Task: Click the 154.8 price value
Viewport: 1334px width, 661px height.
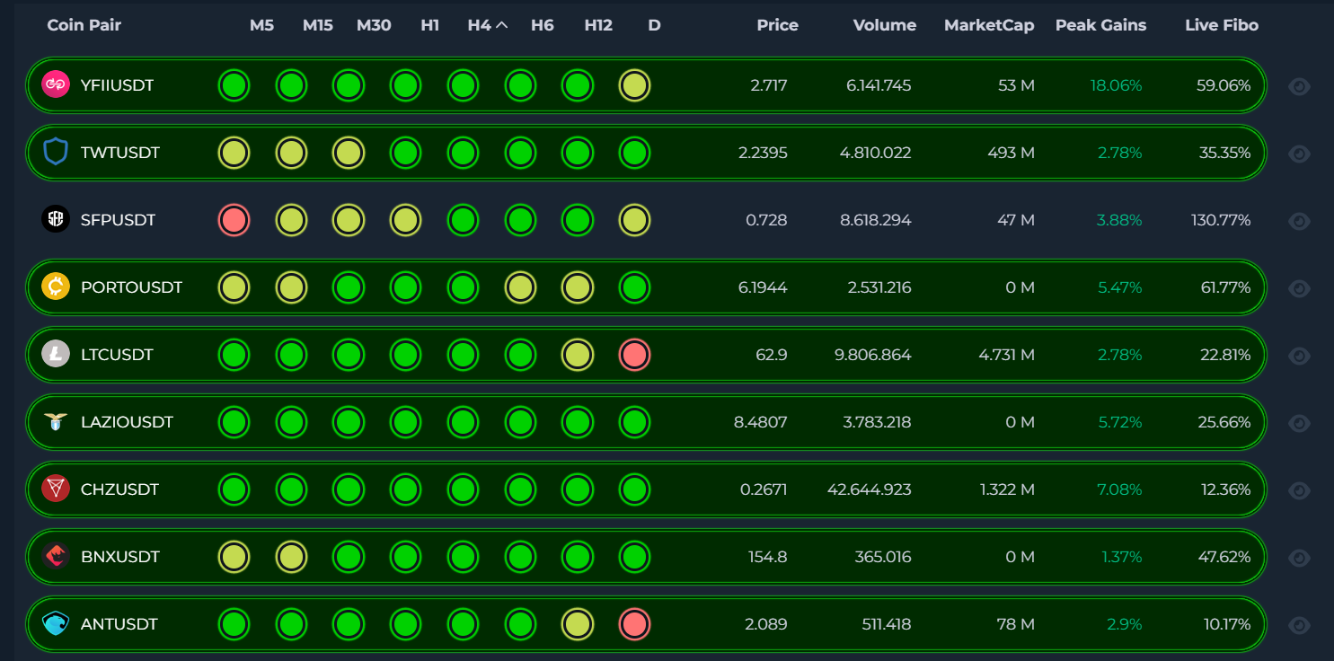Action: coord(768,557)
